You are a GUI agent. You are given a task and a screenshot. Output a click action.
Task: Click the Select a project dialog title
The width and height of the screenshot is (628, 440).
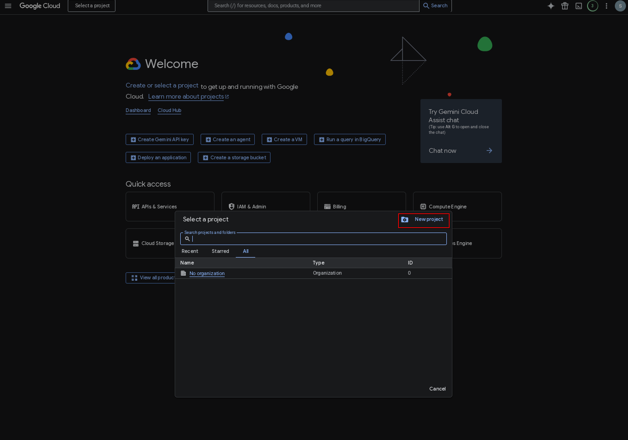click(x=206, y=219)
